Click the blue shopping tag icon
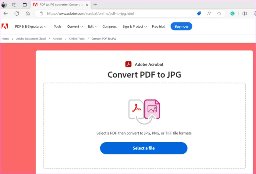The height and width of the screenshot is (174, 256). pyautogui.click(x=199, y=13)
